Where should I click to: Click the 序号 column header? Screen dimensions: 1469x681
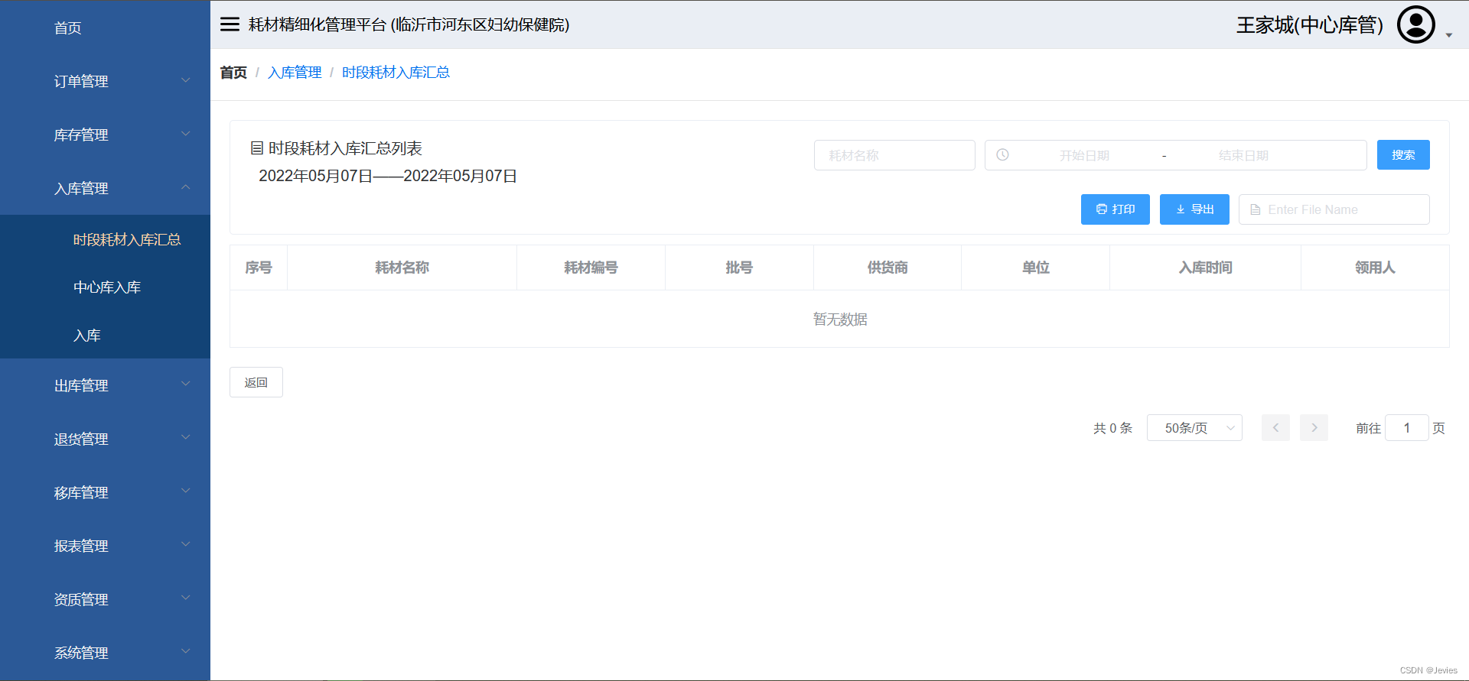coord(259,268)
